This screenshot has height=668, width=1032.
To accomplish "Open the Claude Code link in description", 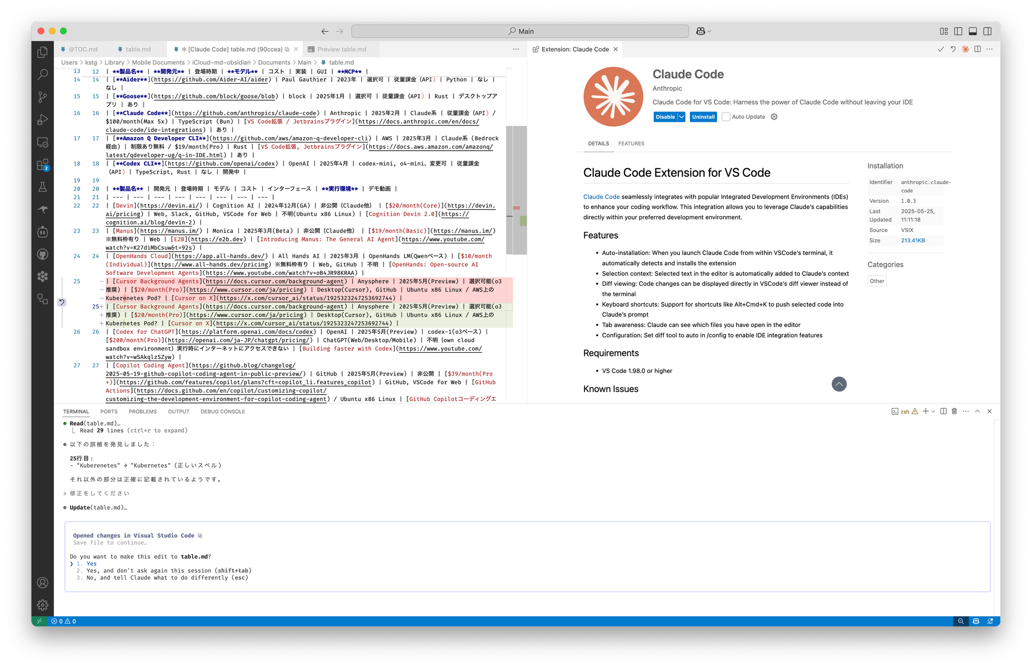I will 601,197.
